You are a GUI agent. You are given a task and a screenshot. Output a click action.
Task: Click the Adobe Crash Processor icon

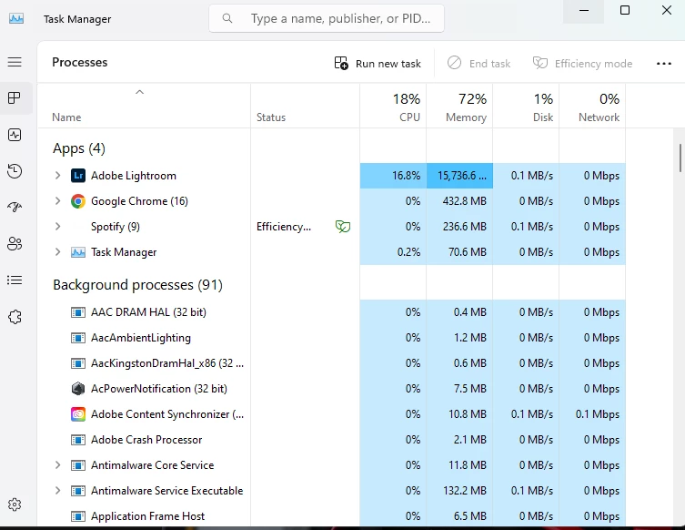[78, 440]
